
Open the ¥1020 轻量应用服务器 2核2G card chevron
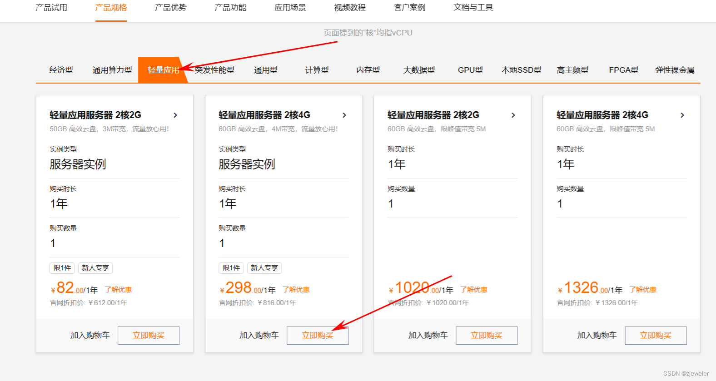[x=513, y=115]
